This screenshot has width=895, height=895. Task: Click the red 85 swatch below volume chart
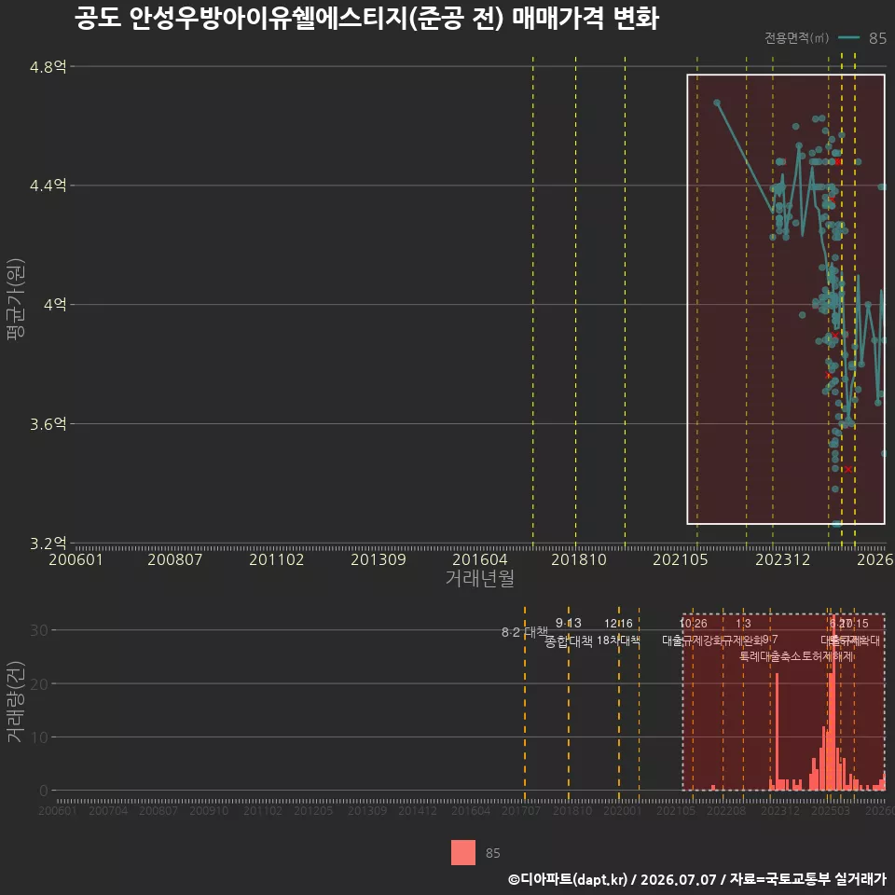463,852
